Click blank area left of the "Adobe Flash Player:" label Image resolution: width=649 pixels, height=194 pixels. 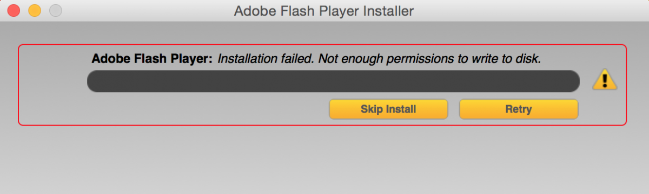54,59
